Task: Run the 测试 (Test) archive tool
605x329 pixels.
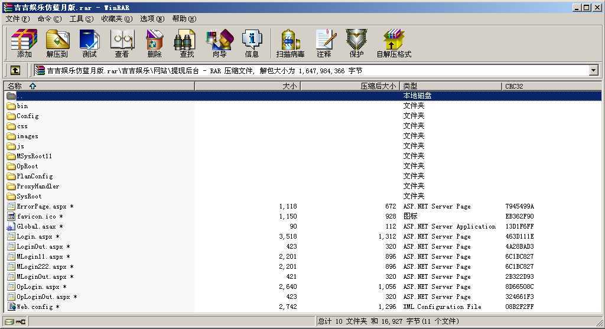Action: click(89, 44)
